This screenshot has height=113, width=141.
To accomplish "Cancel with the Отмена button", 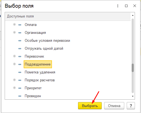I will point(114,106).
